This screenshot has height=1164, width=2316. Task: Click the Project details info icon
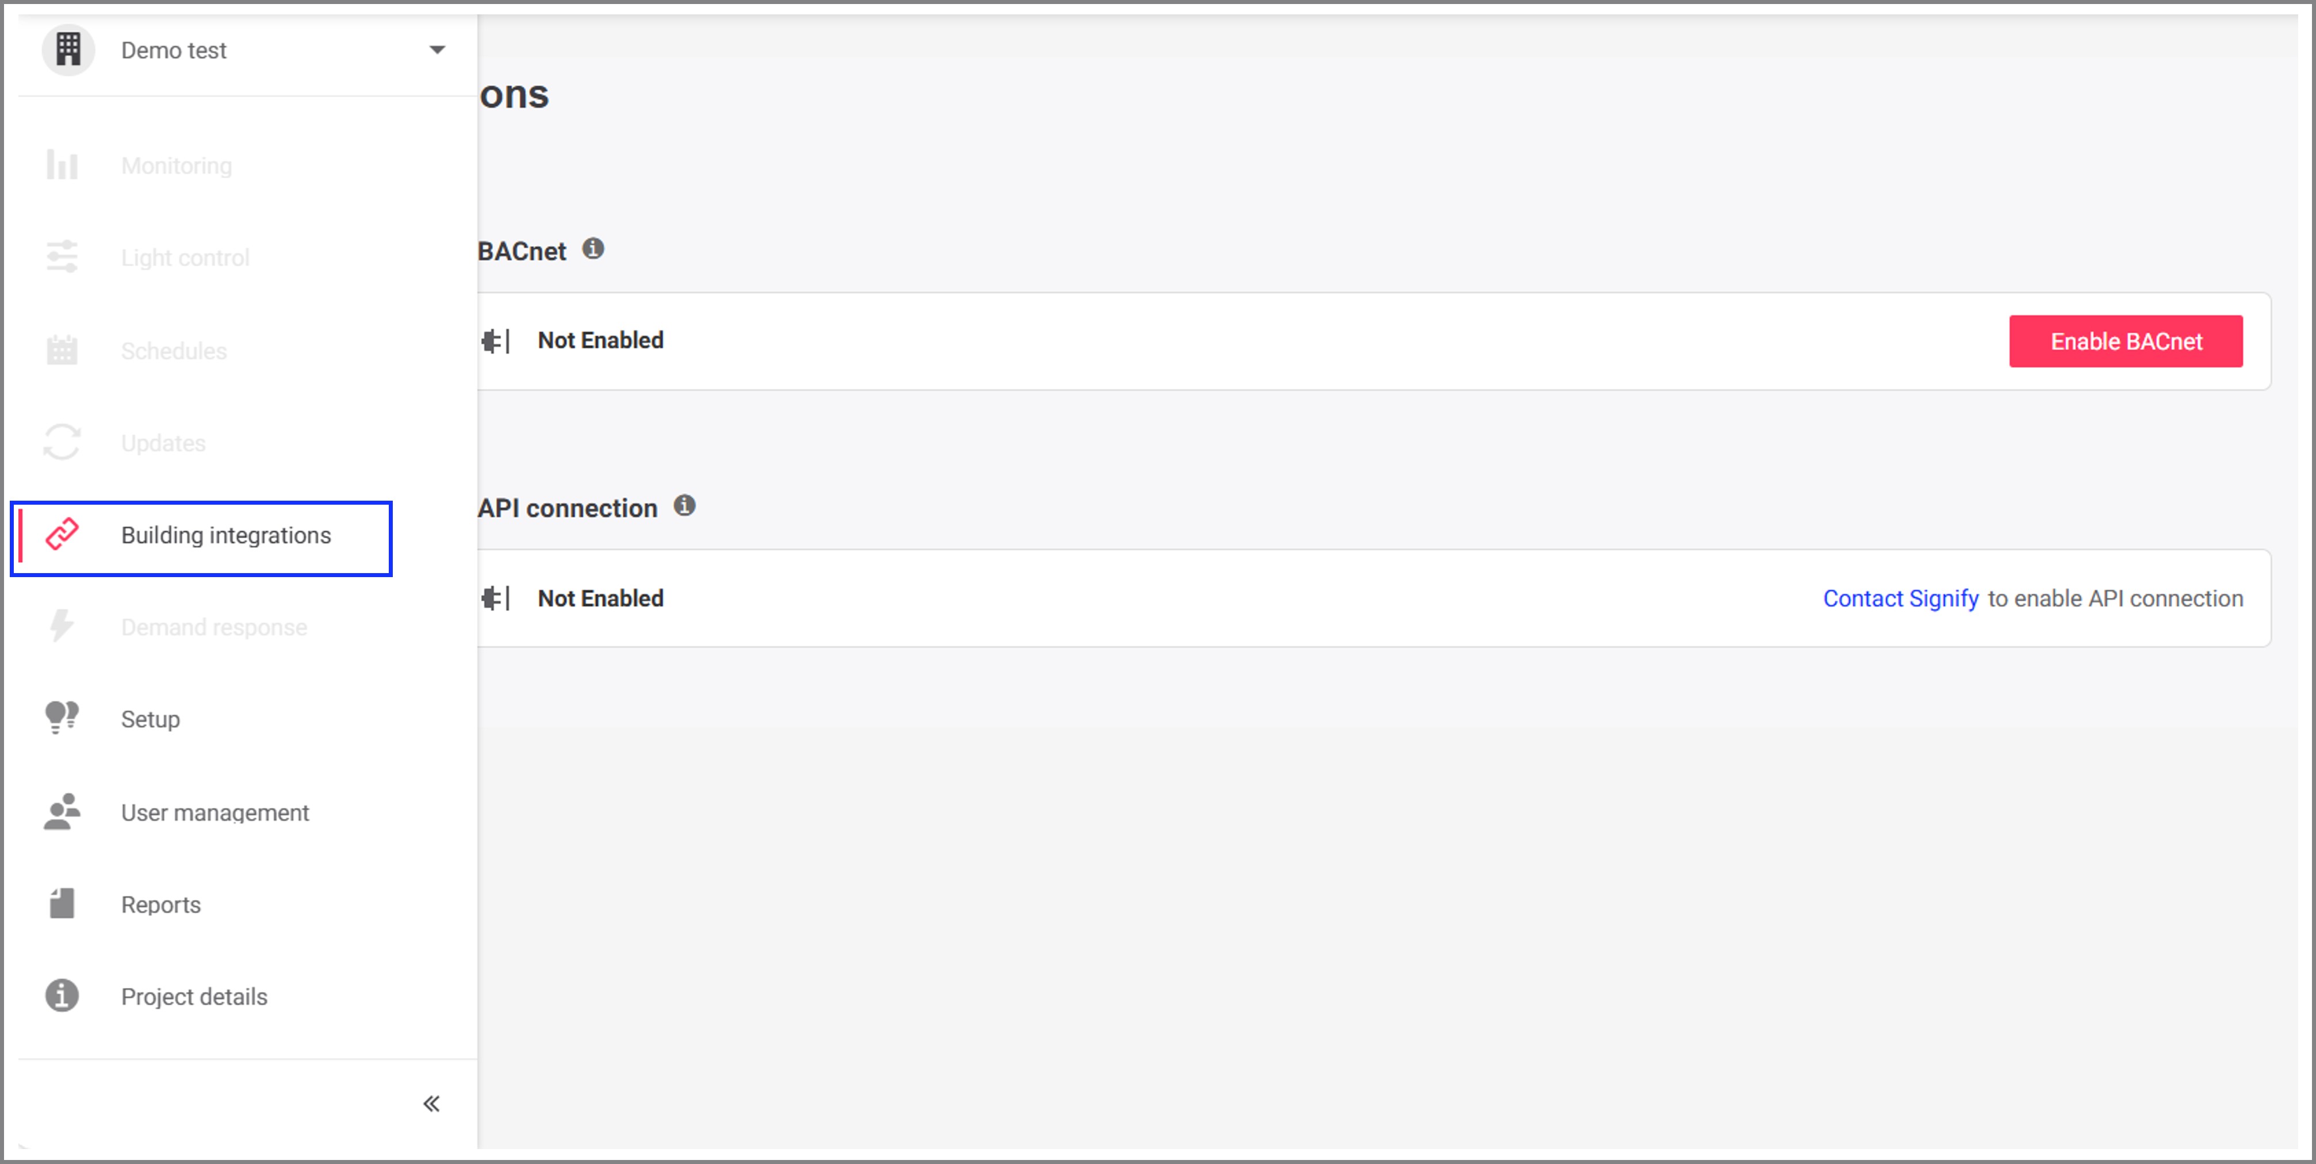click(x=61, y=996)
